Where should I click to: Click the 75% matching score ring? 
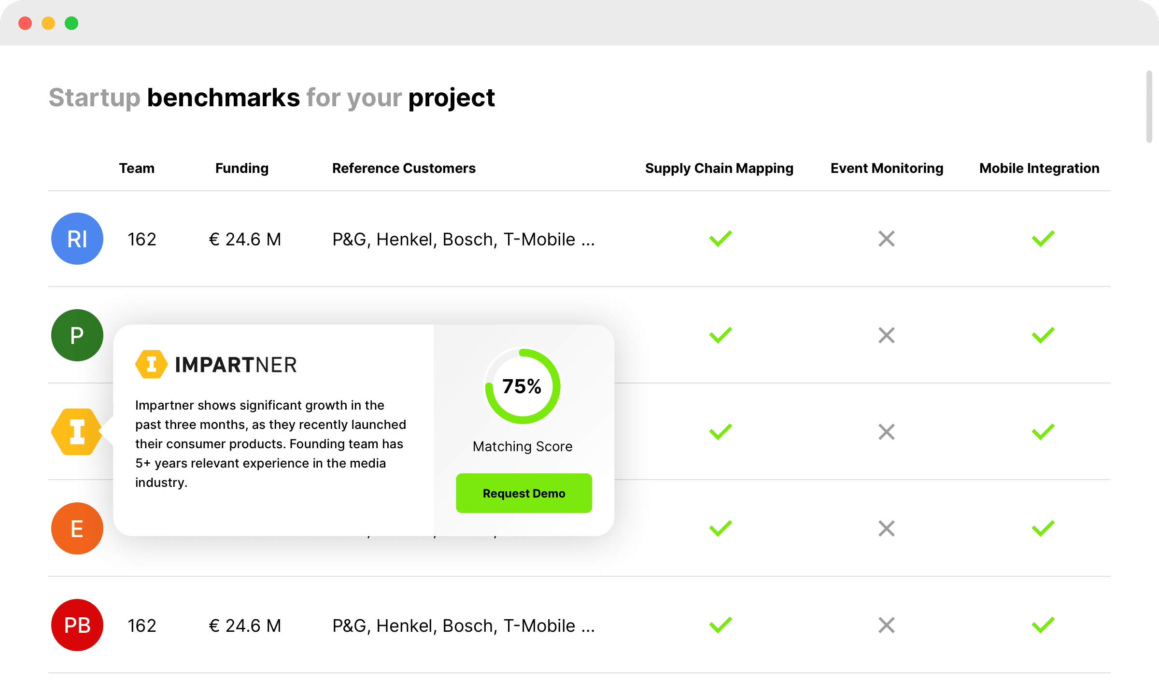pos(523,386)
